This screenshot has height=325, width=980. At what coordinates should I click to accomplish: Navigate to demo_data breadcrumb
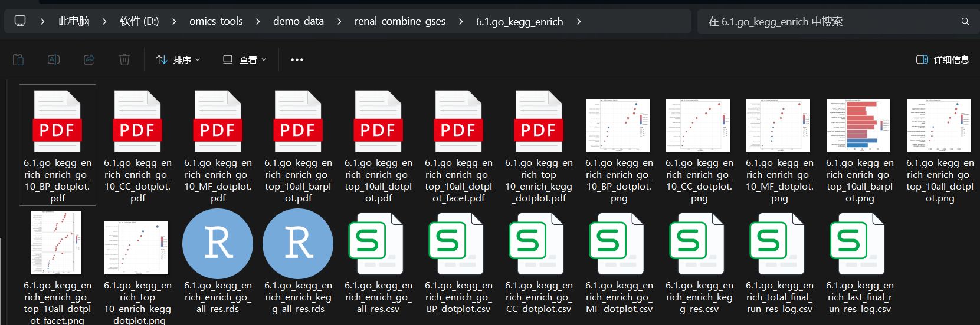pyautogui.click(x=299, y=21)
